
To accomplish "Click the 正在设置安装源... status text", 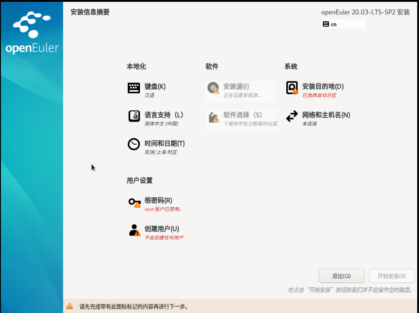I will (242, 95).
